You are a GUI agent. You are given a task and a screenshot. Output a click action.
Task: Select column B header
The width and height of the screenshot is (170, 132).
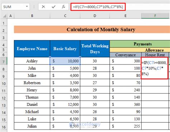(32, 16)
